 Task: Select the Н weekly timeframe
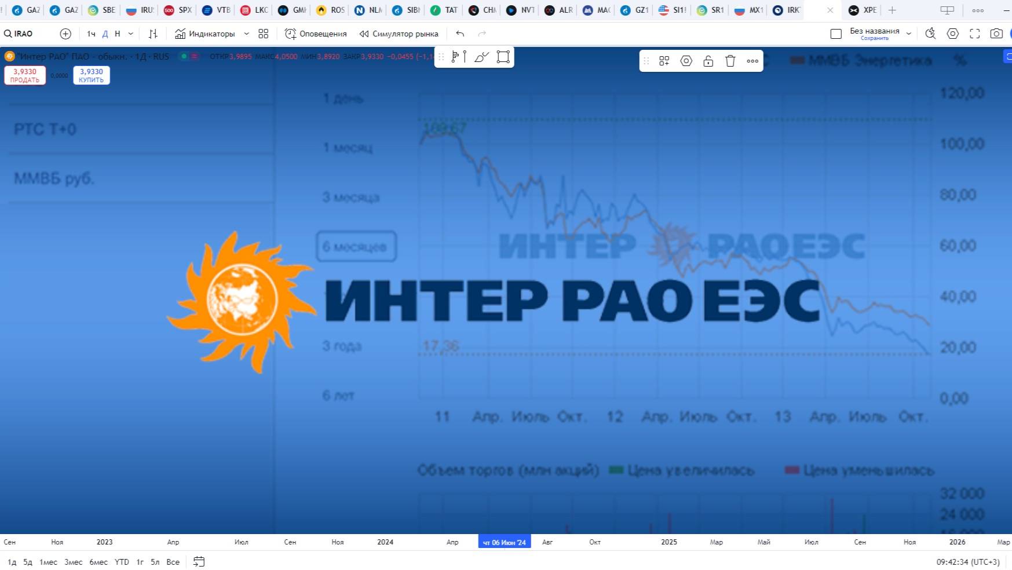tap(118, 34)
